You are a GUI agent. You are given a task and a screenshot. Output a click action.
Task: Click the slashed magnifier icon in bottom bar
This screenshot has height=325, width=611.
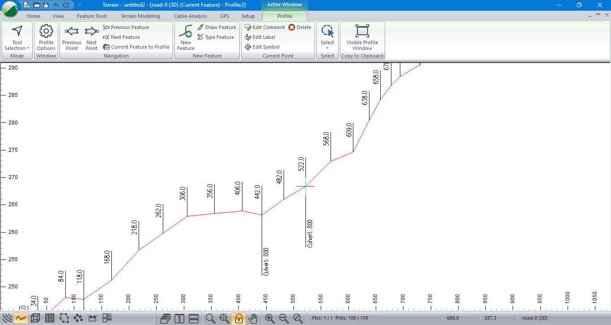point(298,319)
